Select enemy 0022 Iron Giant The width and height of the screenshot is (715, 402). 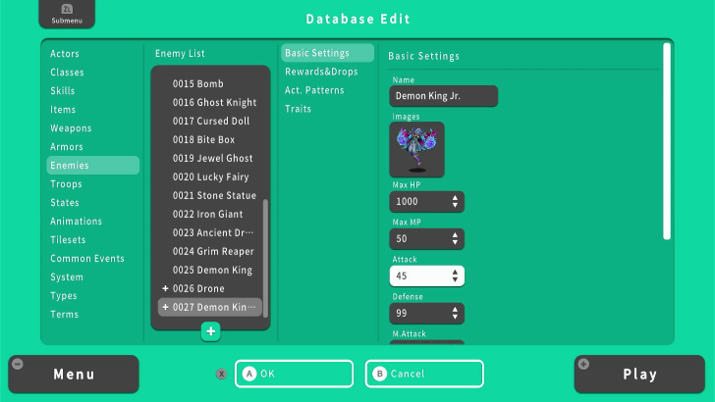tap(210, 214)
